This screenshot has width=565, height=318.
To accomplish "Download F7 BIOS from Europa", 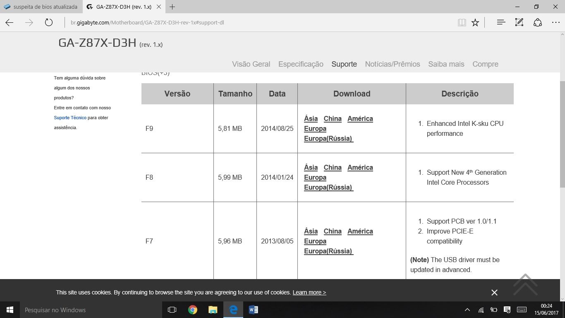I will tap(315, 241).
